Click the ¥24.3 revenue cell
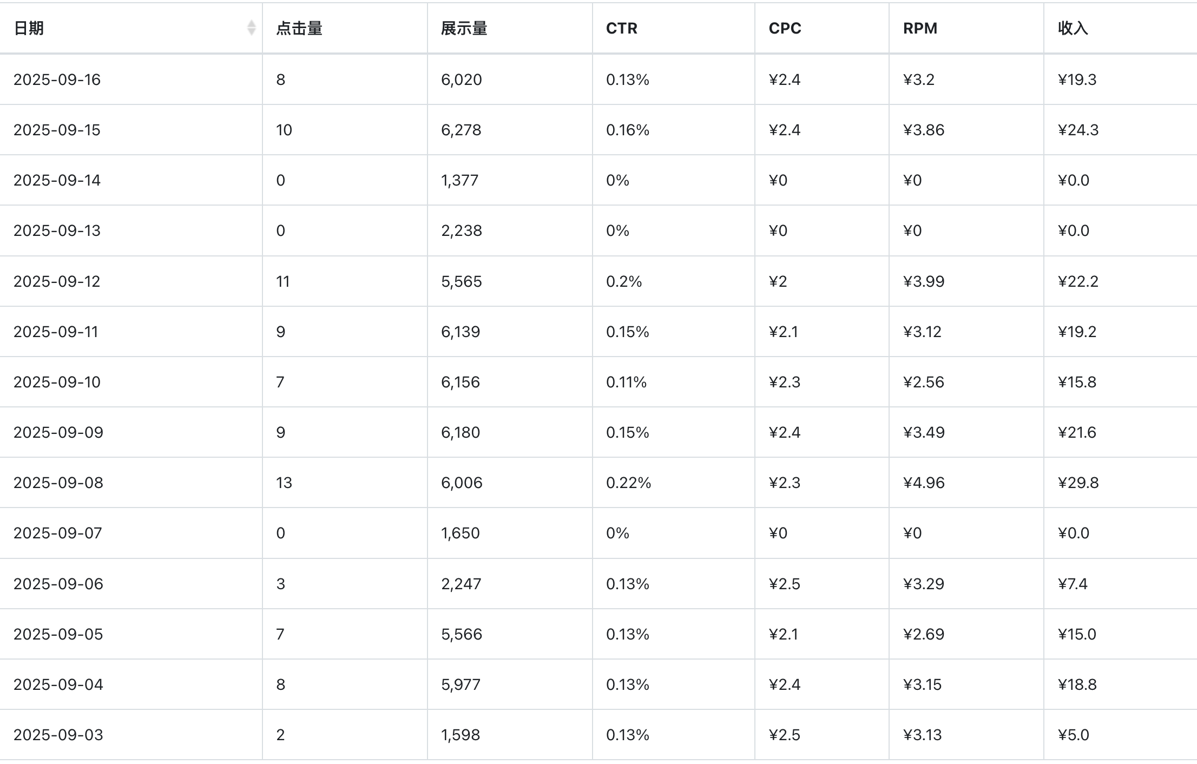Viewport: 1197px width, 764px height. (1078, 130)
